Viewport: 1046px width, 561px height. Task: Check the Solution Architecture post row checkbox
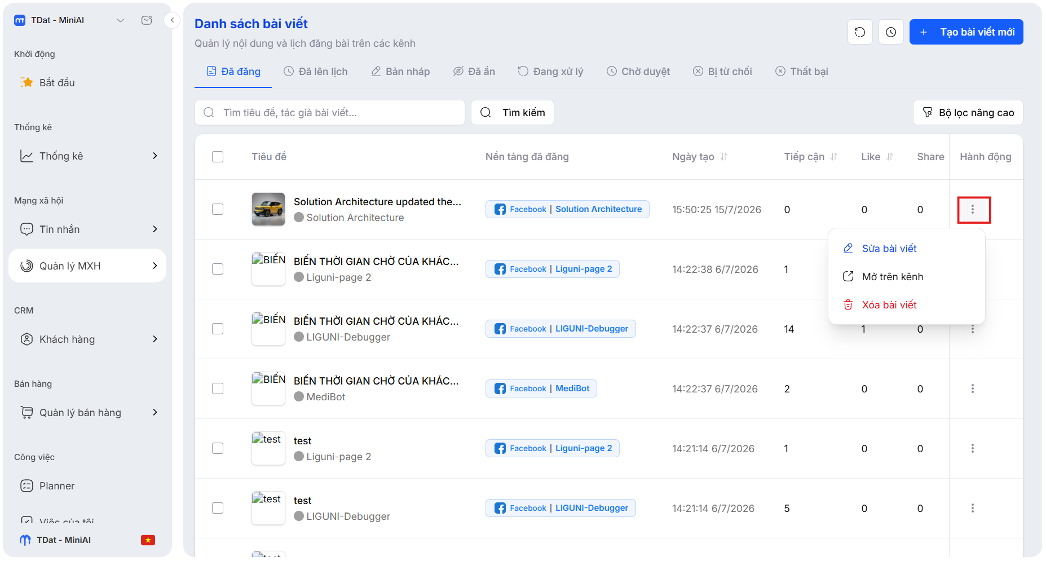[218, 210]
